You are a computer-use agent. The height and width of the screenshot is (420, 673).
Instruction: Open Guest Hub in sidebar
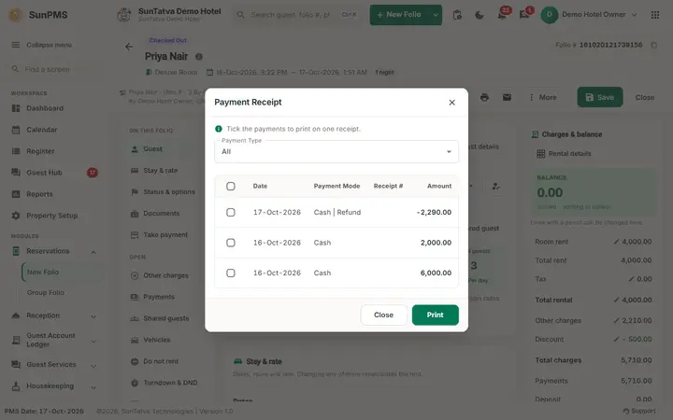click(x=44, y=173)
